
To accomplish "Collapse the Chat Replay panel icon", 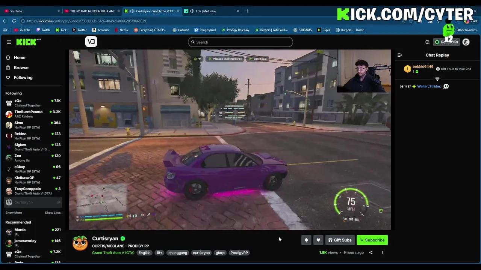I will (x=400, y=55).
